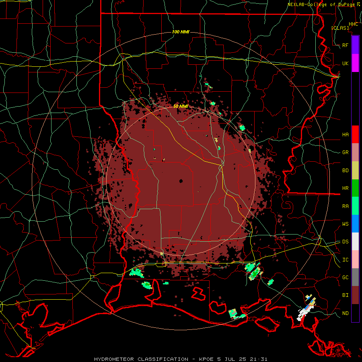This screenshot has height=362, width=362.
Task: Click the UK legend label
Action: tap(346, 63)
